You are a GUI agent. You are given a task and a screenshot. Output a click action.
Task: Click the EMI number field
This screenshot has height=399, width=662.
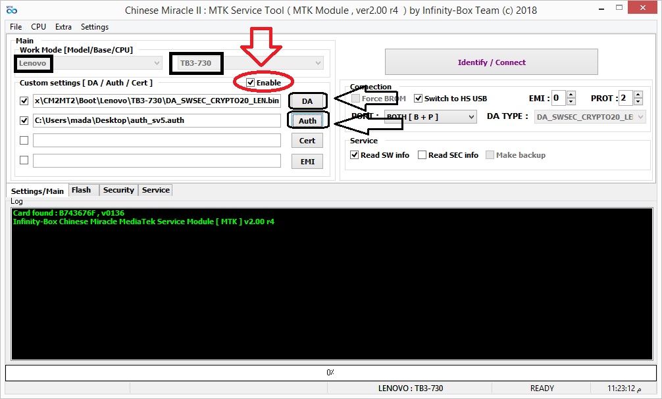559,99
